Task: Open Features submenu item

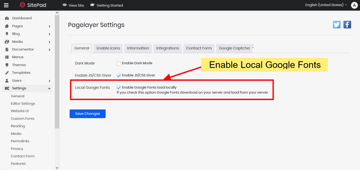Action: [x=18, y=164]
